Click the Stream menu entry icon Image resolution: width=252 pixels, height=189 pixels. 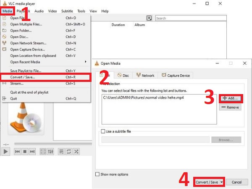point(4,83)
